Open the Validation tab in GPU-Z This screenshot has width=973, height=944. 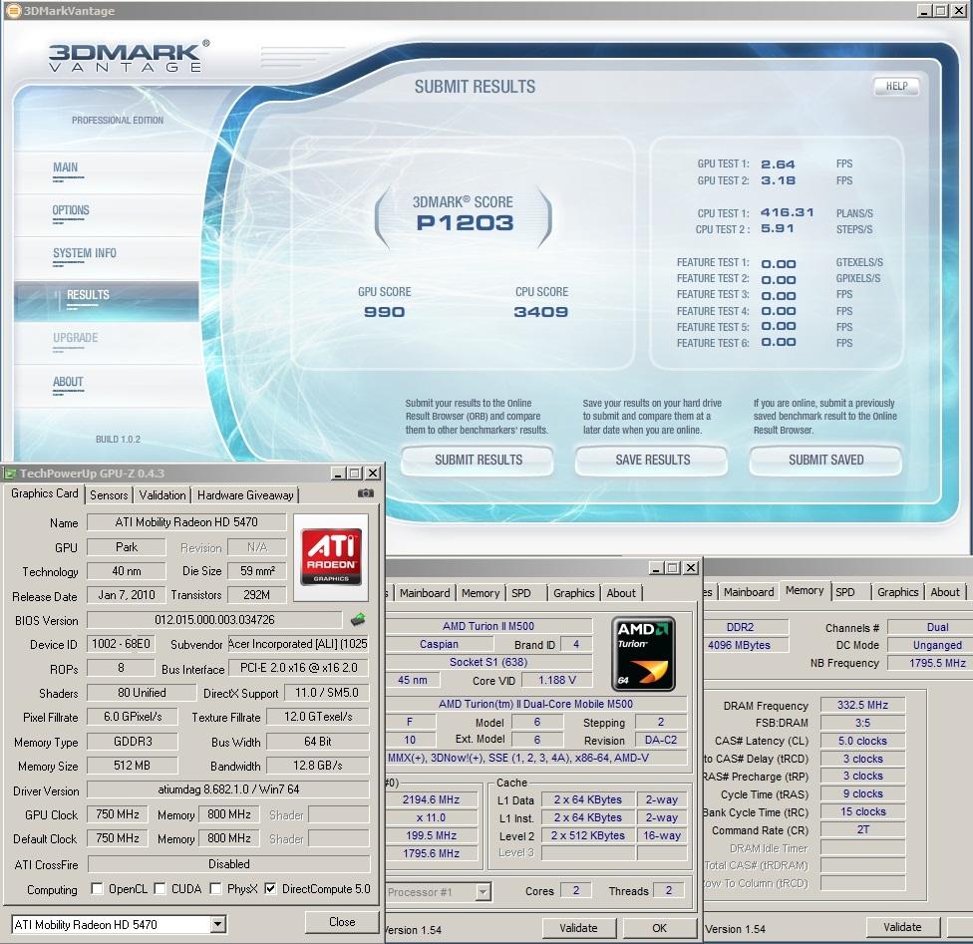click(x=162, y=494)
